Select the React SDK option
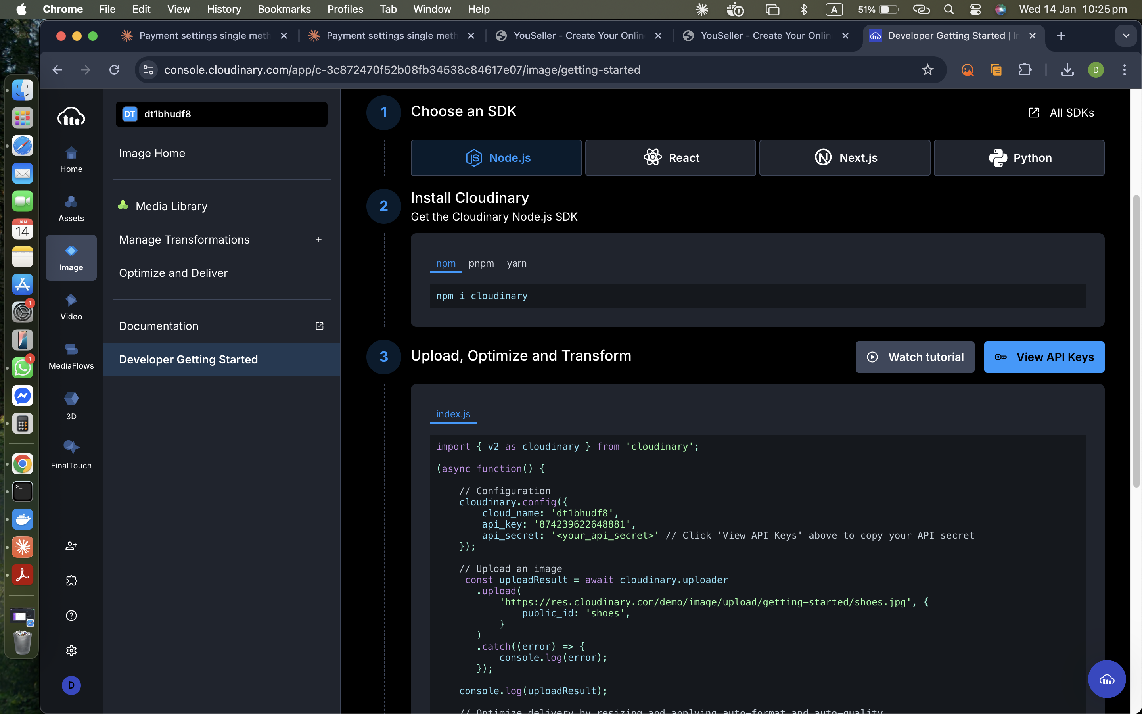1142x714 pixels. pos(670,158)
